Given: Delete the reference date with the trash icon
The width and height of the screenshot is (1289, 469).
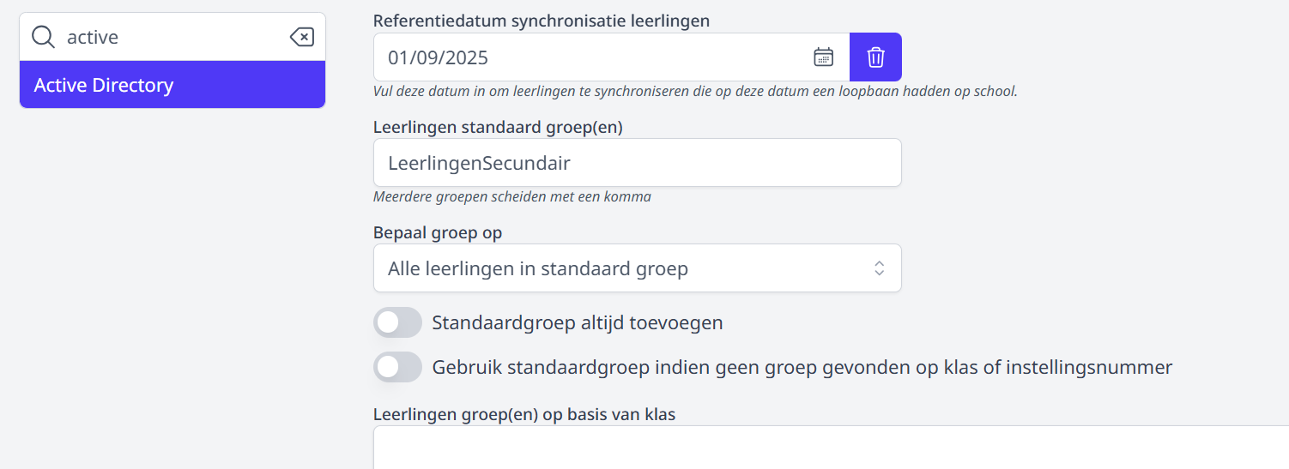Looking at the screenshot, I should click(x=875, y=57).
